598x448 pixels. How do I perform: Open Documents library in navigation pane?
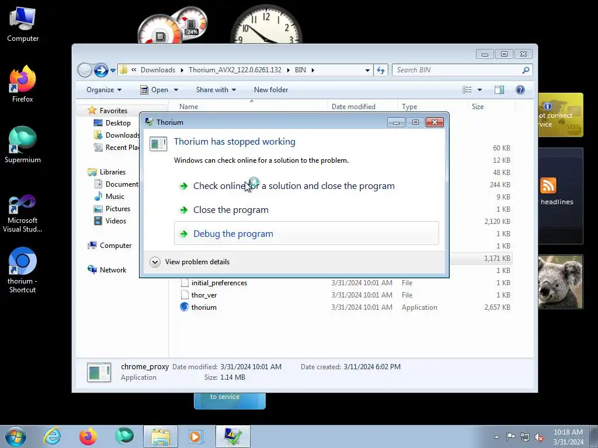click(x=117, y=184)
